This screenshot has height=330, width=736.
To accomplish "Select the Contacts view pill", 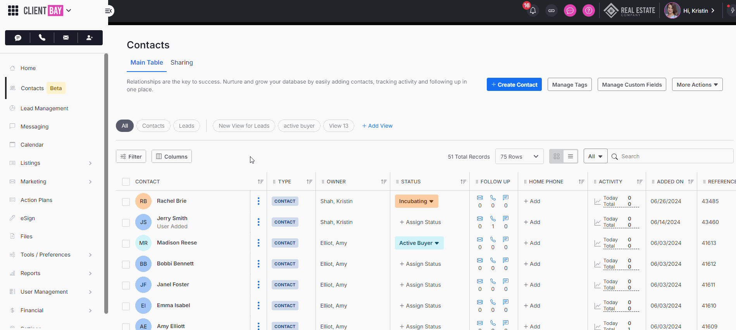I will 153,126.
